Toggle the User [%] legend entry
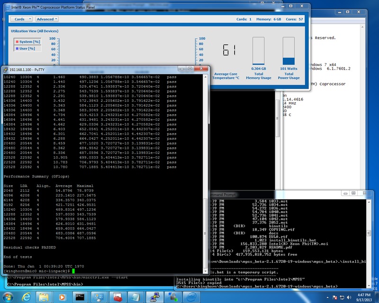 coord(25,48)
